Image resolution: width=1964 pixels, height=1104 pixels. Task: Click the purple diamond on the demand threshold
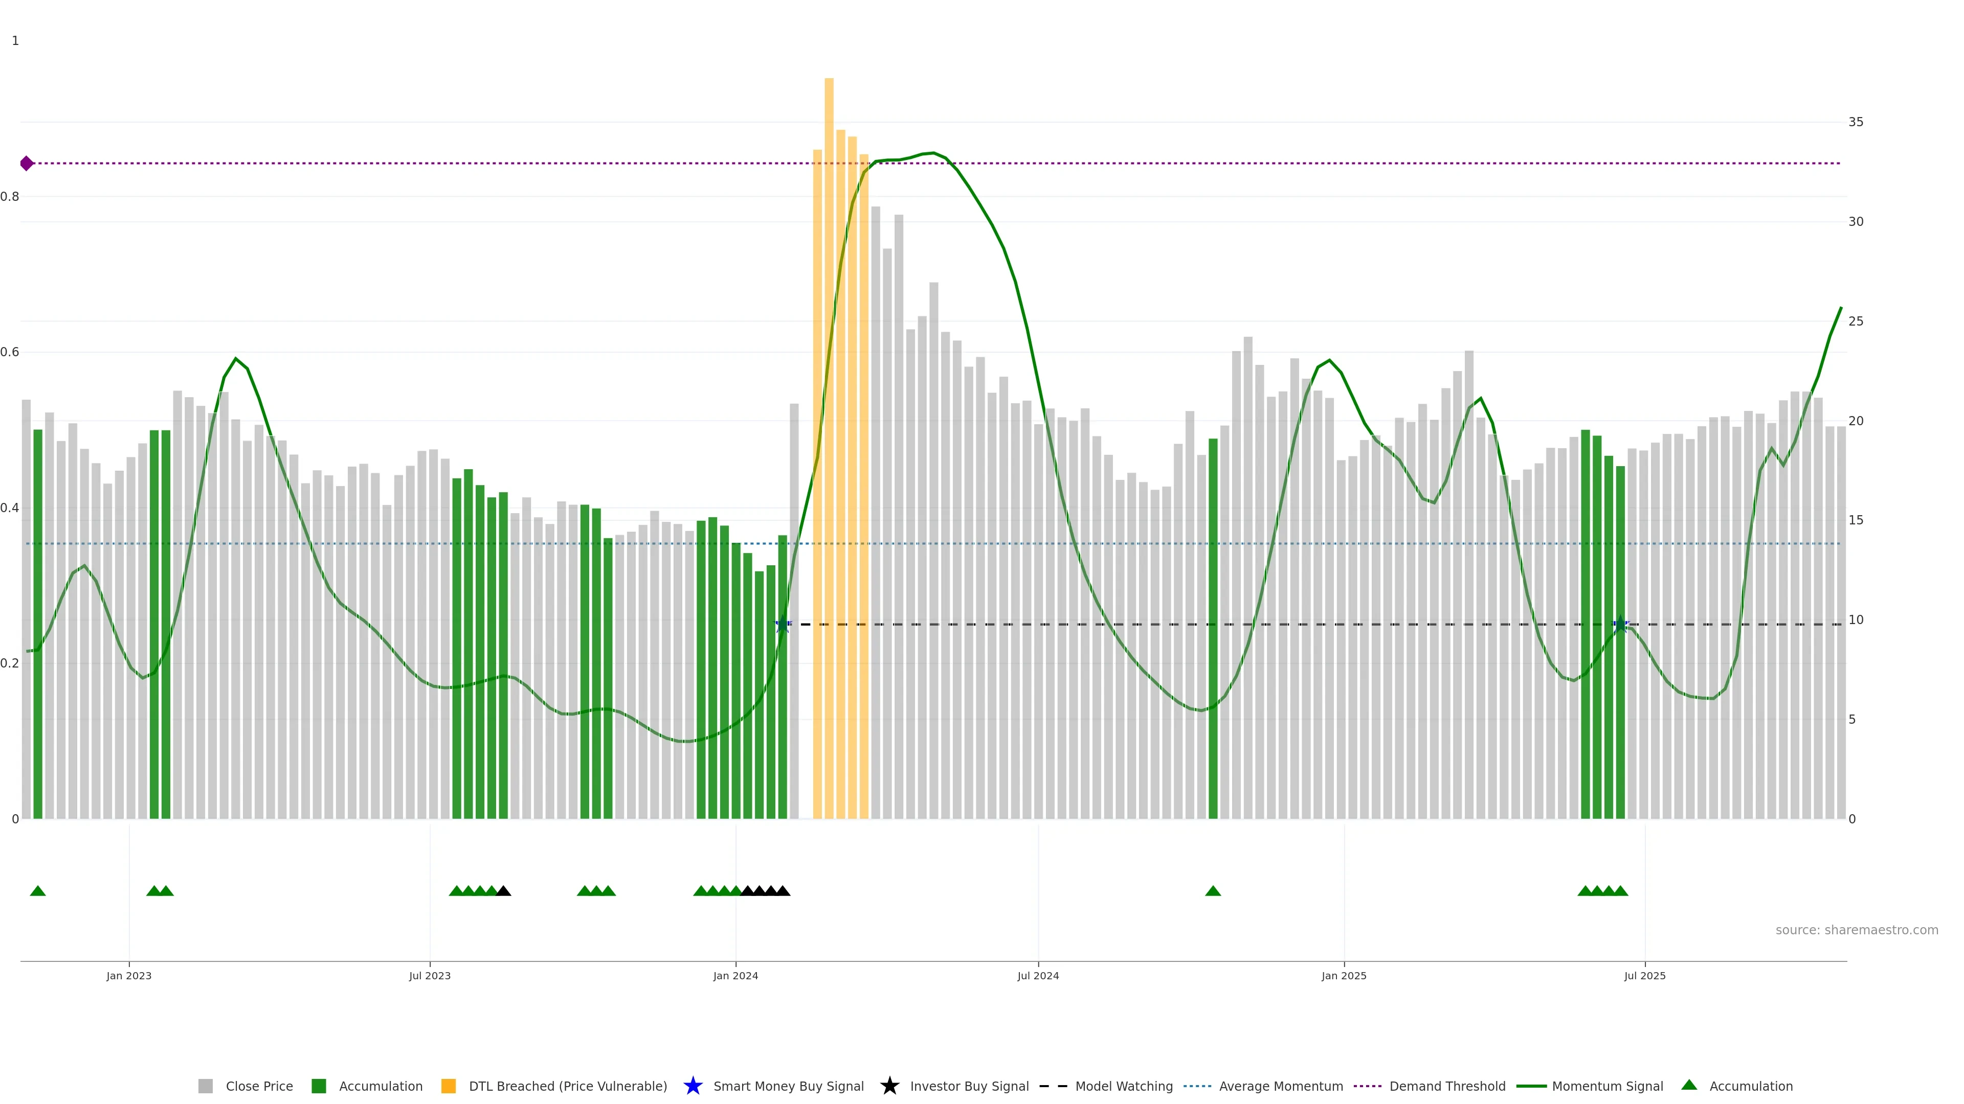coord(27,163)
